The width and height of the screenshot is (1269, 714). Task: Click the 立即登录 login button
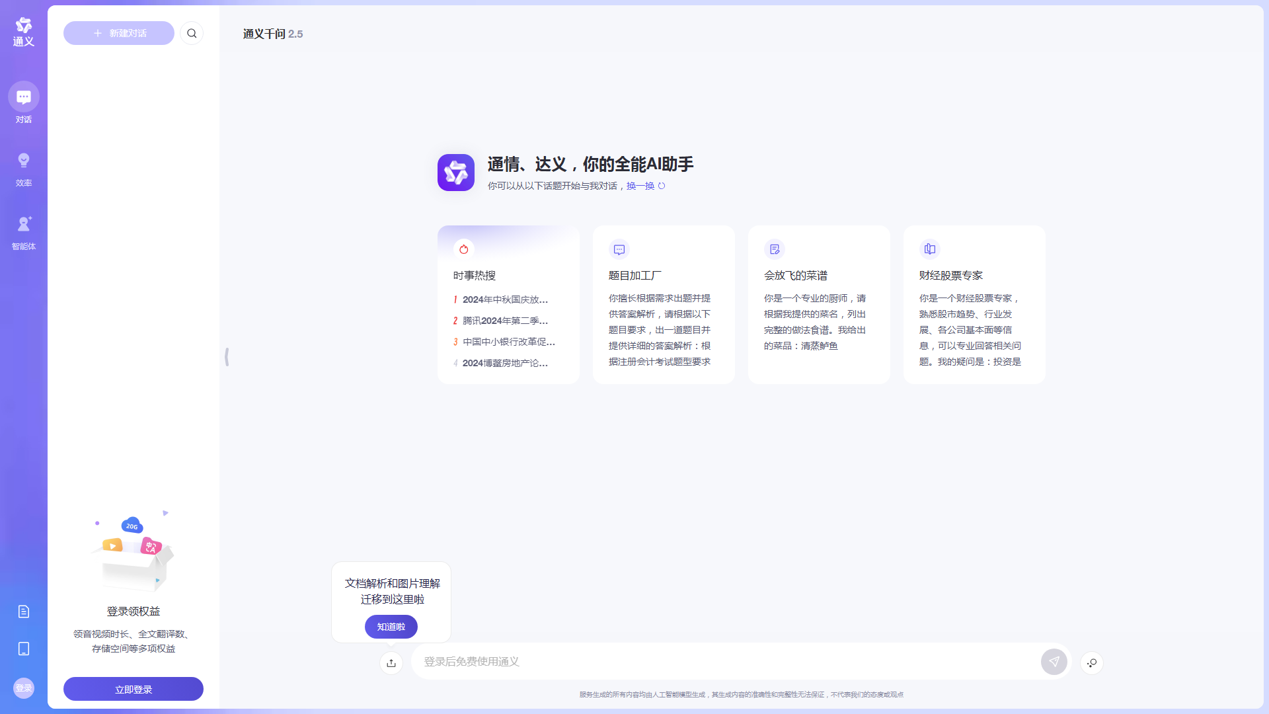pyautogui.click(x=134, y=689)
